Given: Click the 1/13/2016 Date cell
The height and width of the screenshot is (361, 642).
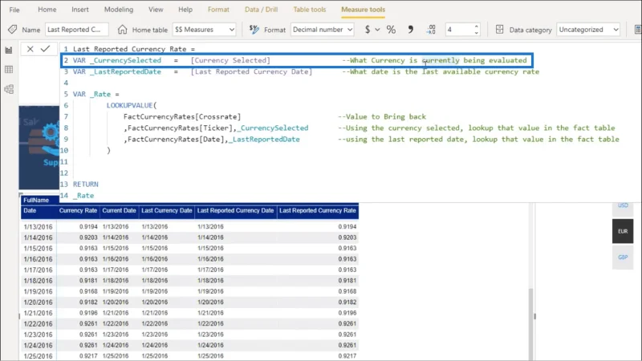Looking at the screenshot, I should [x=38, y=227].
